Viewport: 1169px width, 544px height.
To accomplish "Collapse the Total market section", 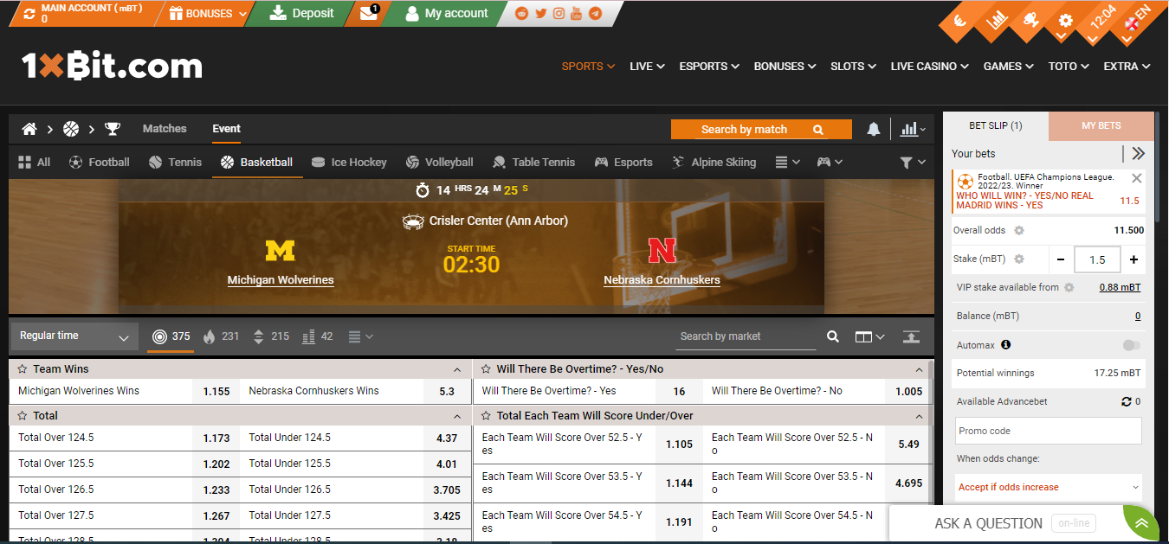I will [x=457, y=415].
